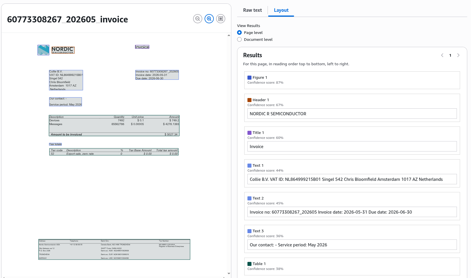Select the Nordic logo figure in preview
The width and height of the screenshot is (471, 278).
[x=43, y=50]
